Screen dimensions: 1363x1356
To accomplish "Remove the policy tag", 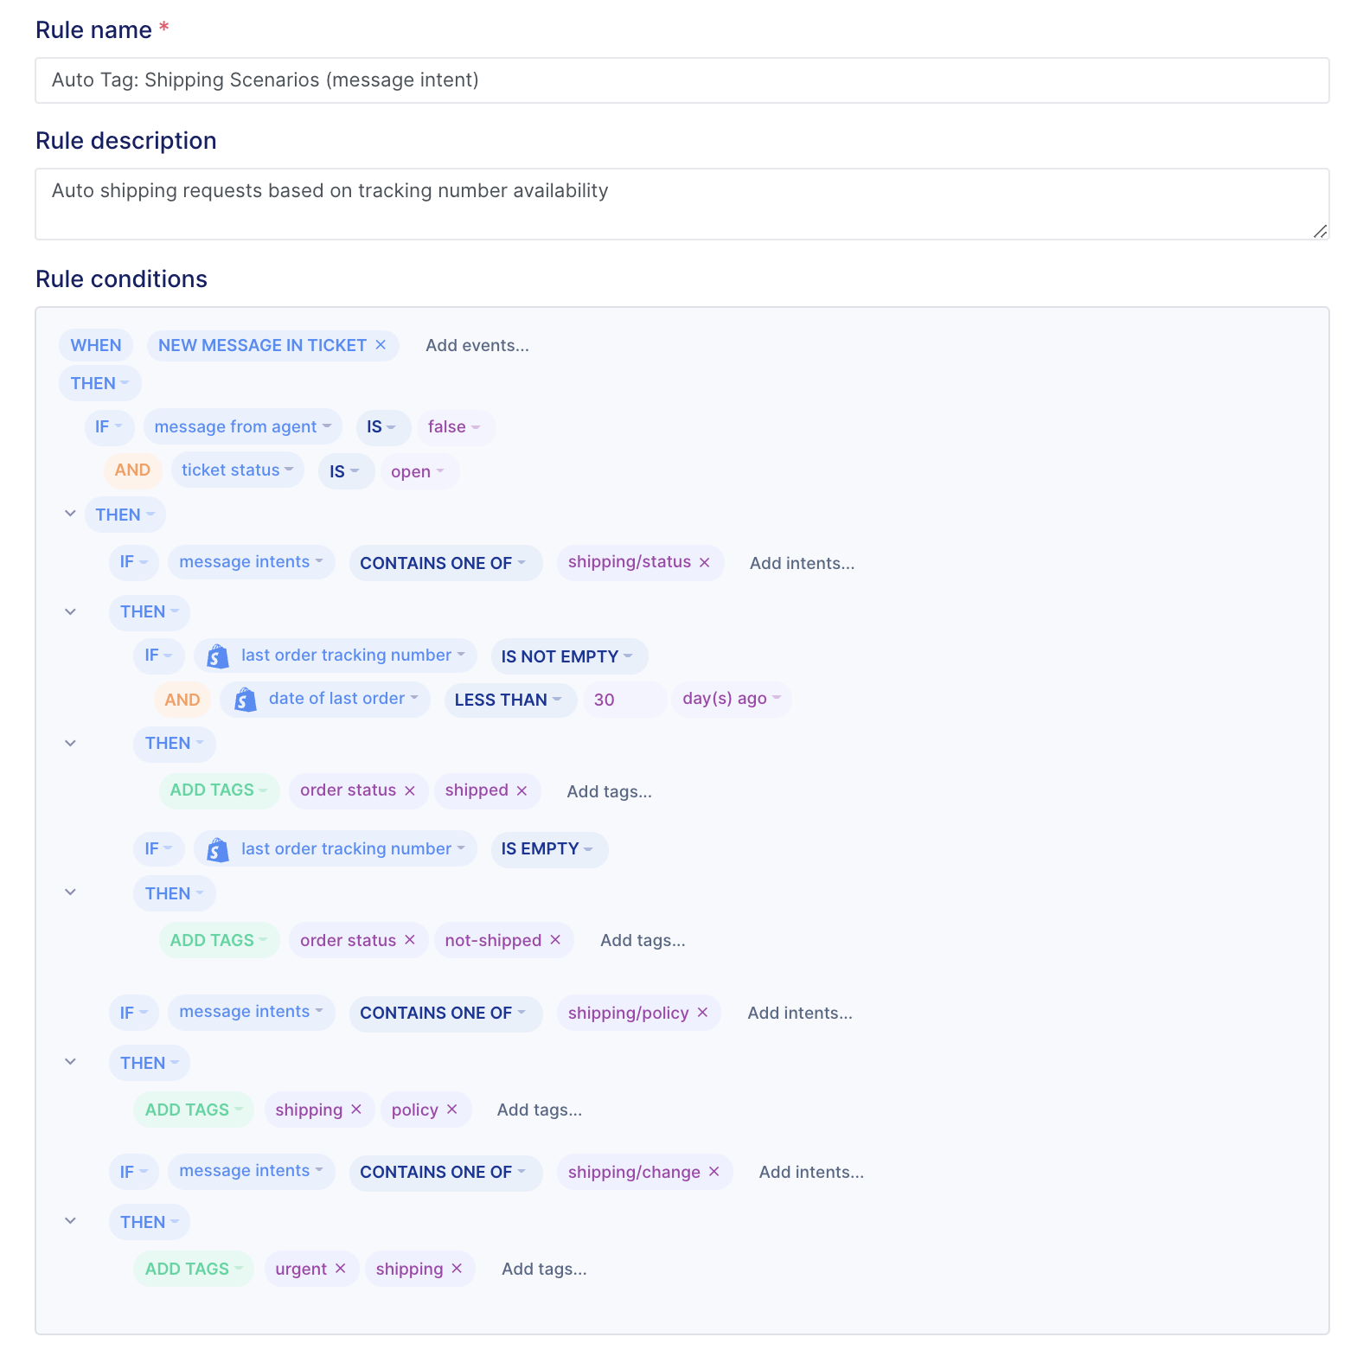I will (451, 1110).
